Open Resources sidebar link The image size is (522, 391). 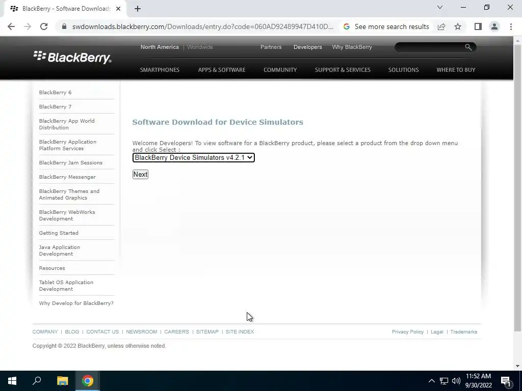click(52, 268)
